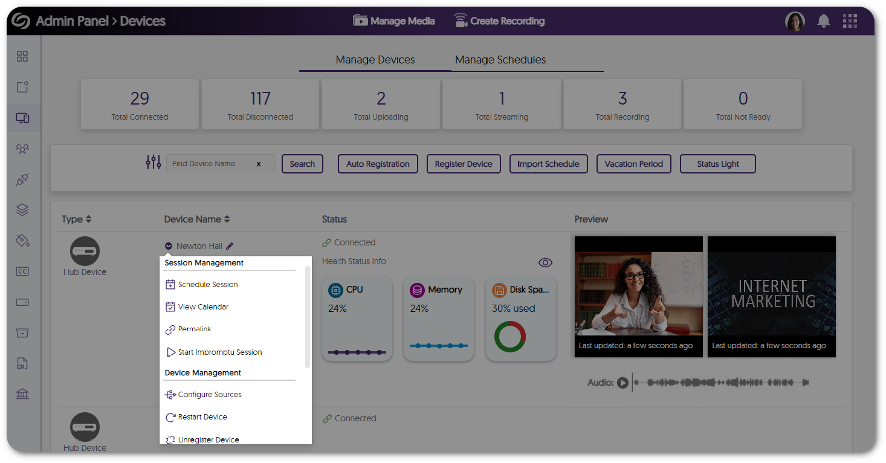Toggle the health status eye icon
886x463 pixels.
[x=545, y=262]
